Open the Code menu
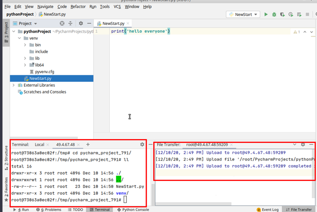 pos(62,6)
